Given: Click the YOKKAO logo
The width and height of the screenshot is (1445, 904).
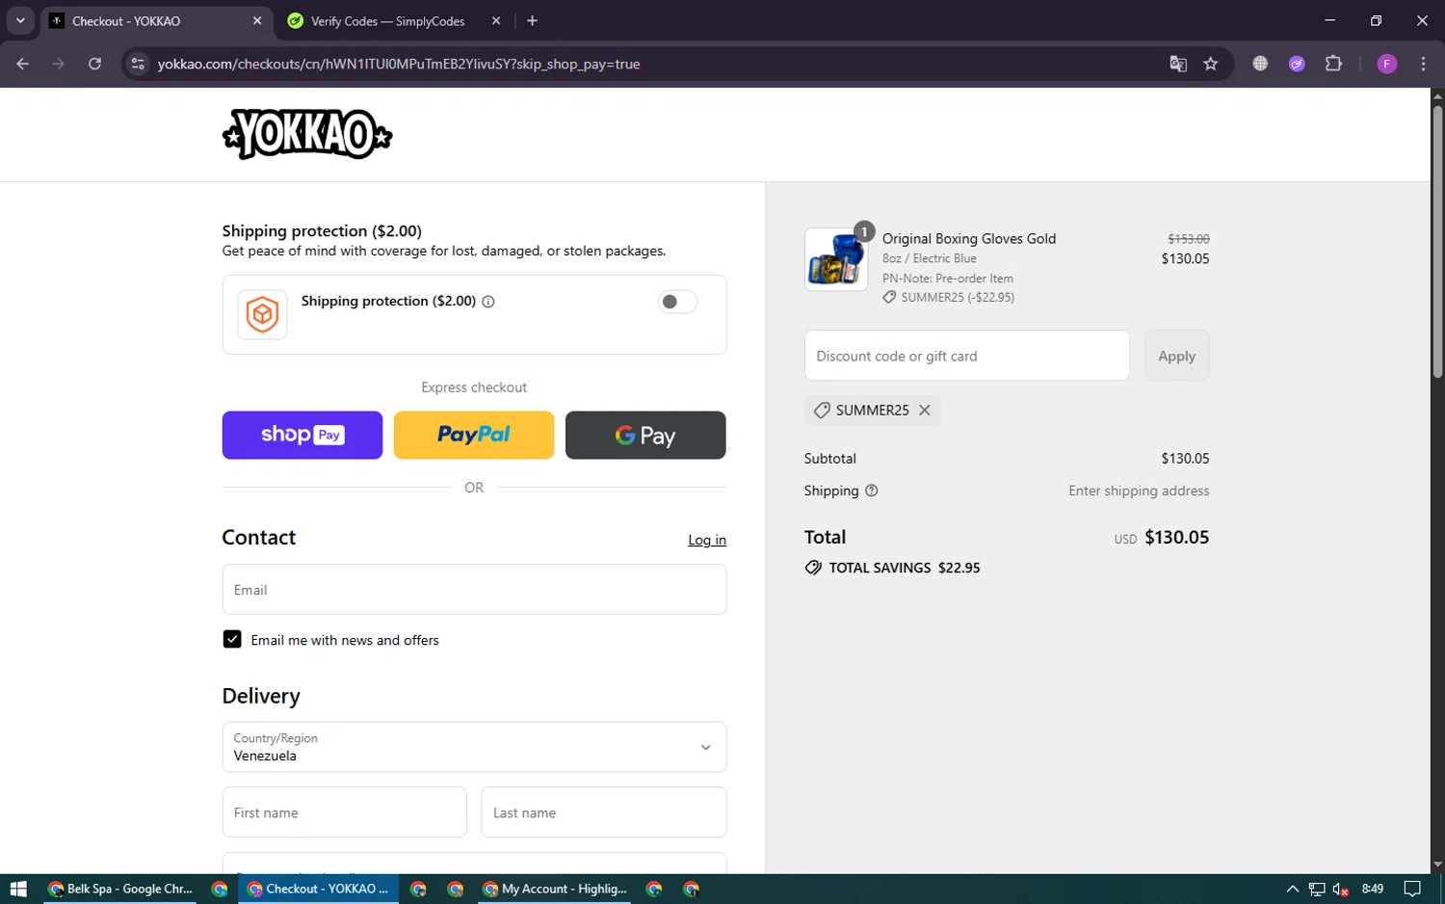Looking at the screenshot, I should coord(307,134).
